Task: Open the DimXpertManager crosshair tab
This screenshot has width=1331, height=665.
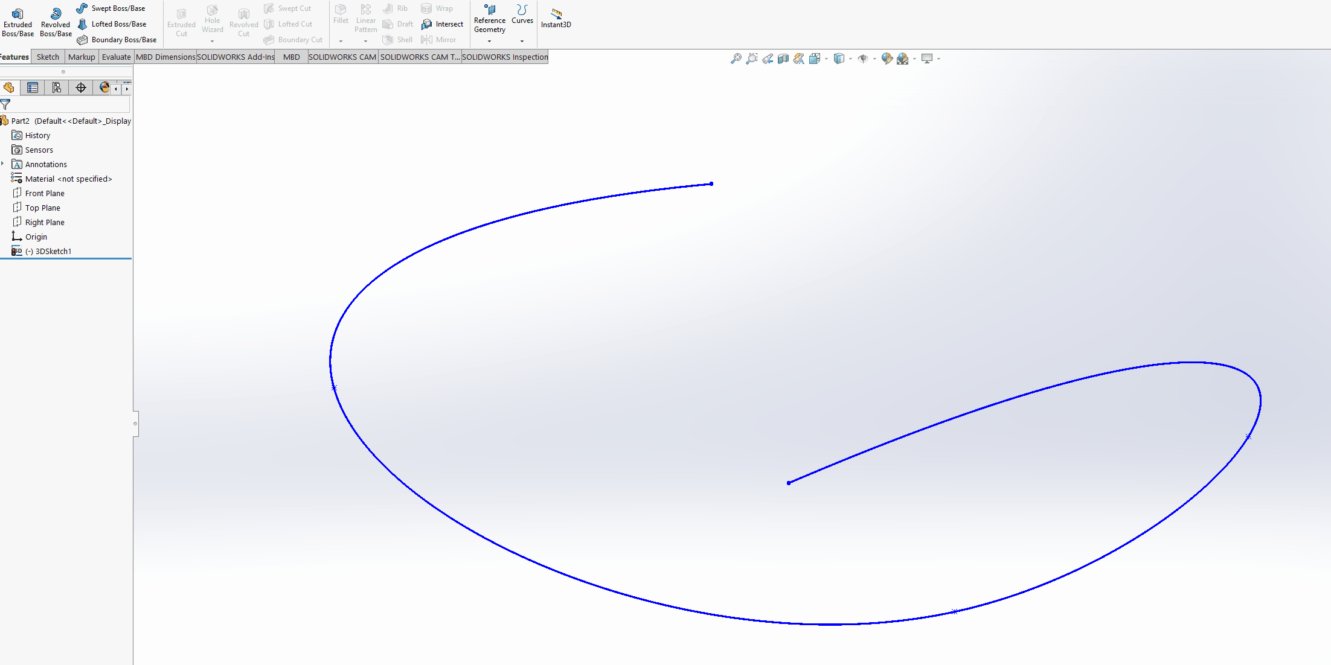Action: click(x=81, y=88)
